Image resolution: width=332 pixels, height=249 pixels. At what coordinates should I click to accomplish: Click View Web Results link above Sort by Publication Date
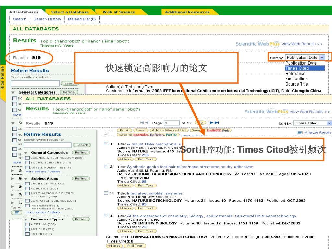click(302, 44)
